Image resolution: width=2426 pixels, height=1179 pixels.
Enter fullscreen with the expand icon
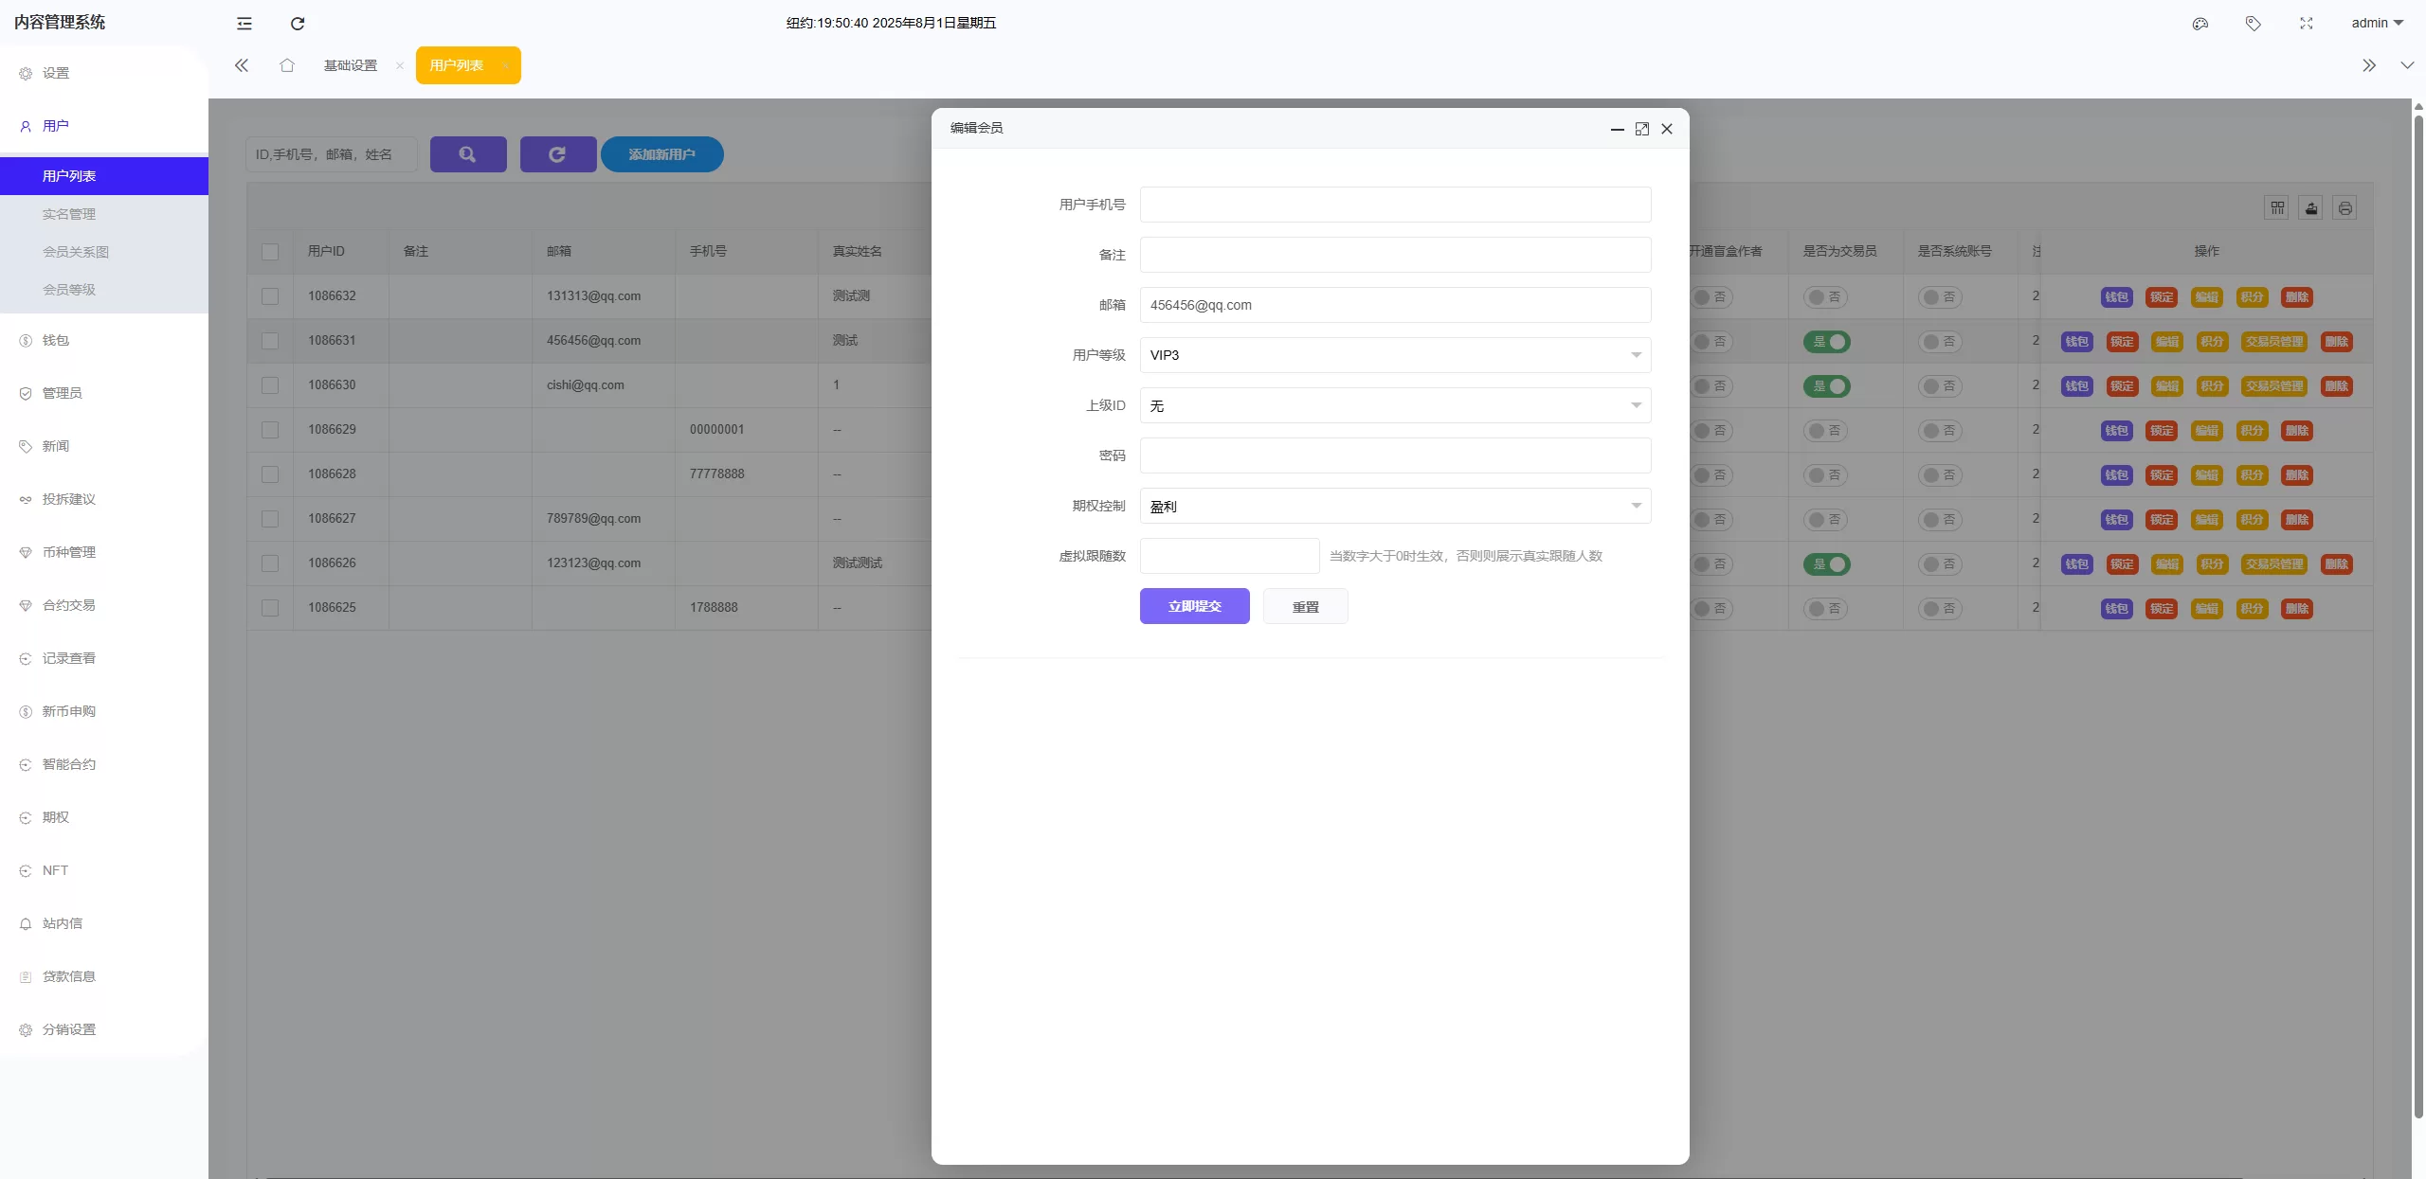(2307, 24)
